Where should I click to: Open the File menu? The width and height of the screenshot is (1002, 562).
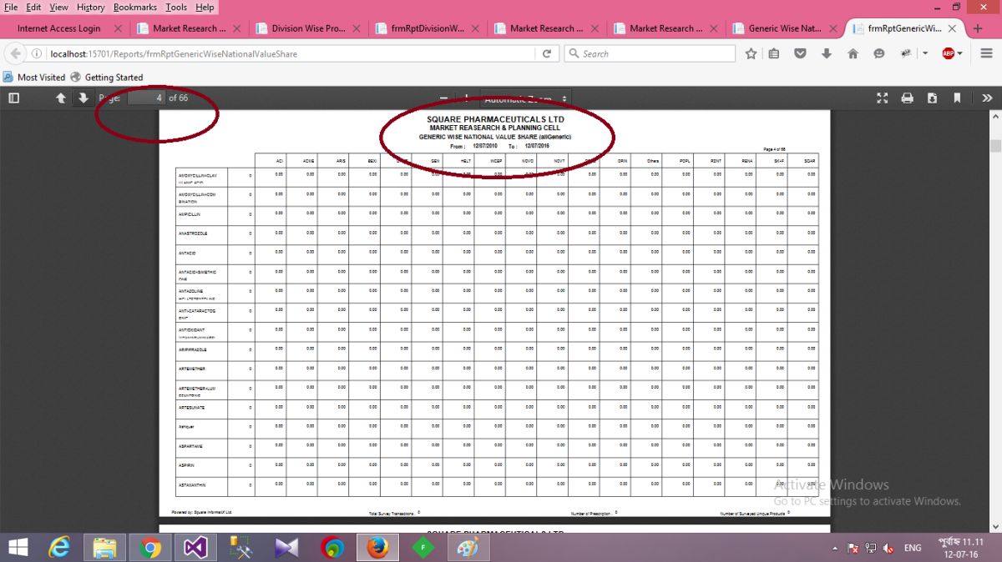pos(11,7)
